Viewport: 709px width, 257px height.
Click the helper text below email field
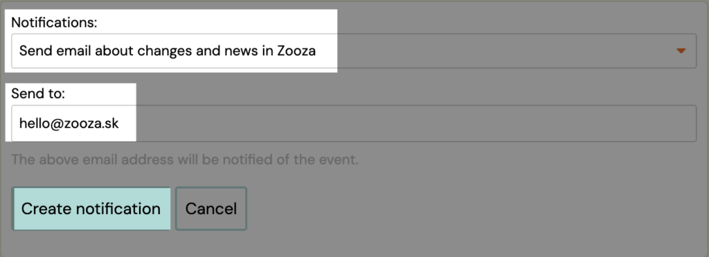pyautogui.click(x=184, y=160)
